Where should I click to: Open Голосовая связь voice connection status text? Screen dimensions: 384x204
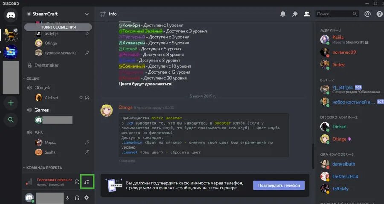click(x=54, y=180)
